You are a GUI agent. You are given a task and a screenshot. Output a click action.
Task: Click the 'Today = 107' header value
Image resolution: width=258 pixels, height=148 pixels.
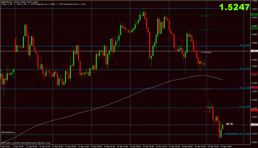click(7, 4)
